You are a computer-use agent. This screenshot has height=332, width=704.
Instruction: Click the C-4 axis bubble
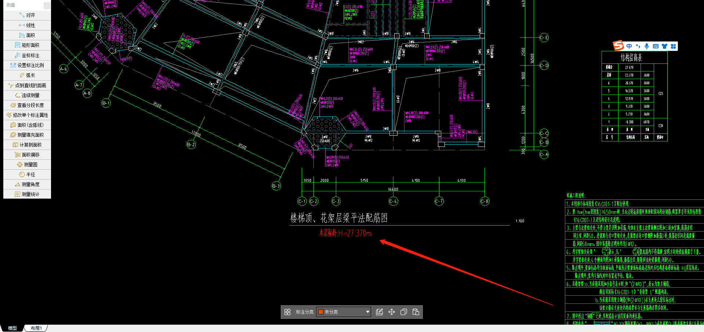[393, 201]
